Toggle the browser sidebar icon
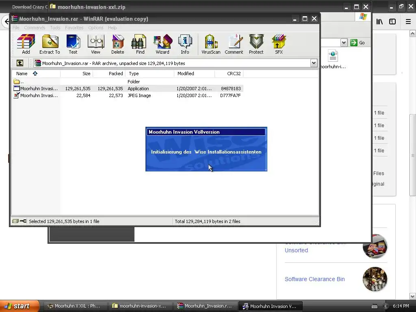416x312 pixels. tap(392, 22)
